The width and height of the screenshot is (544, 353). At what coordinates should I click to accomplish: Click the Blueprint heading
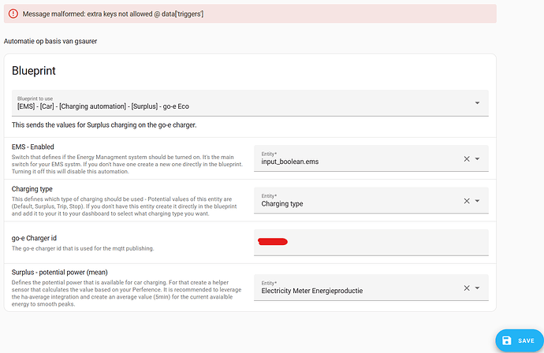pyautogui.click(x=34, y=71)
